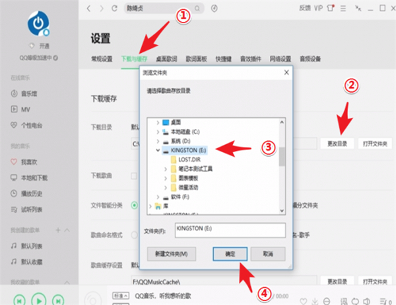Switch to mini mode icon
This screenshot has height=305, width=396.
tap(358, 9)
